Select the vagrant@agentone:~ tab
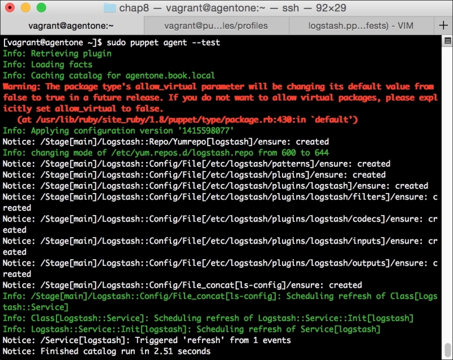This screenshot has width=453, height=360. click(72, 25)
